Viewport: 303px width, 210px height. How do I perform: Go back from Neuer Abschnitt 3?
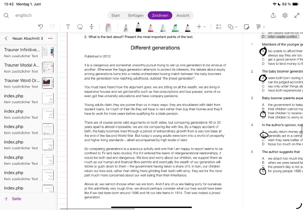click(x=6, y=38)
